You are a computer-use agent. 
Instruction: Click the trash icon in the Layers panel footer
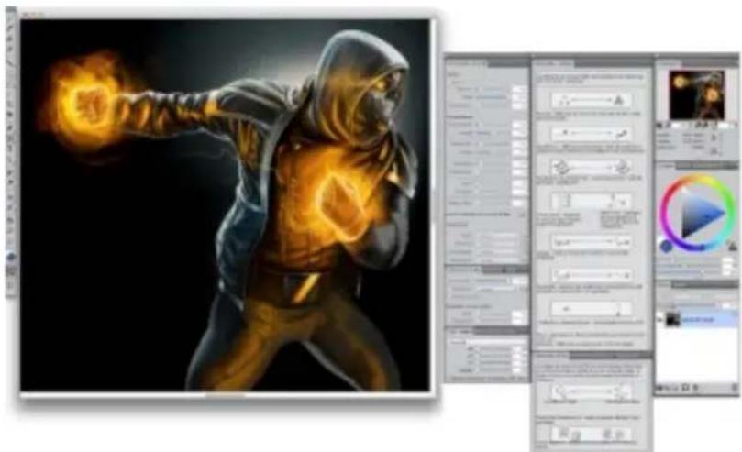[x=734, y=388]
